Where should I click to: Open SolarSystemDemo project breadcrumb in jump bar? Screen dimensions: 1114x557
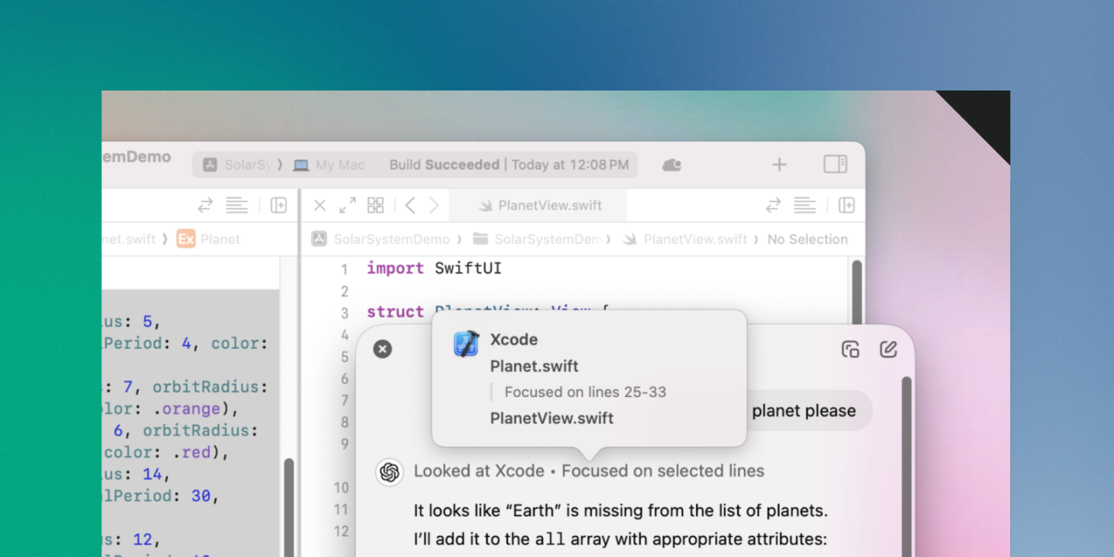coord(381,239)
